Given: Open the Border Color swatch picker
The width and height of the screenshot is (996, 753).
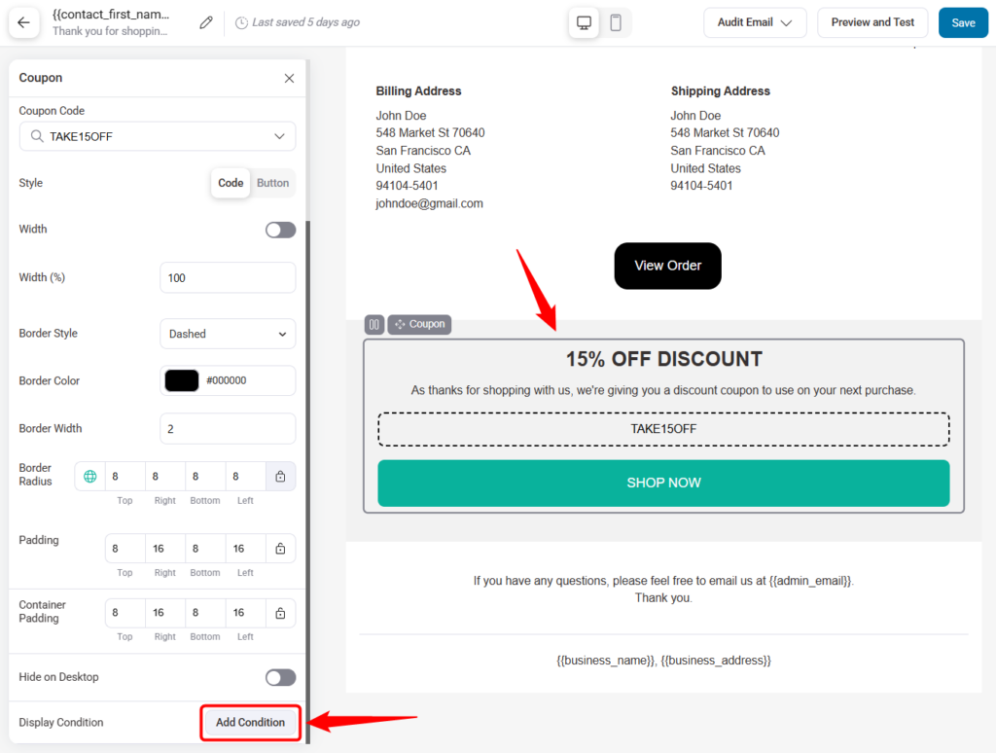Looking at the screenshot, I should 179,380.
